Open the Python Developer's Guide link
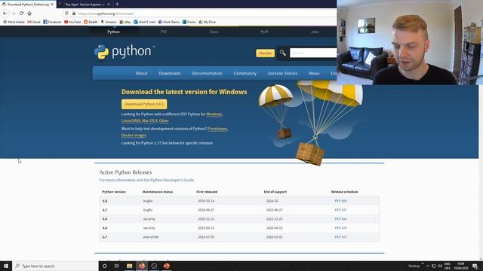The image size is (483, 271). tap(172, 180)
